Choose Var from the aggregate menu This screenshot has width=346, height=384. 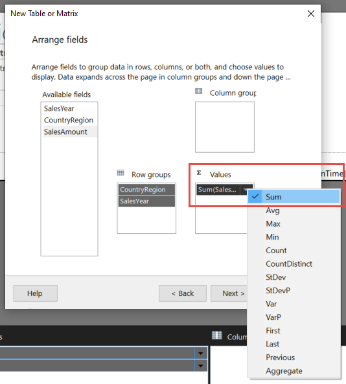(x=294, y=304)
